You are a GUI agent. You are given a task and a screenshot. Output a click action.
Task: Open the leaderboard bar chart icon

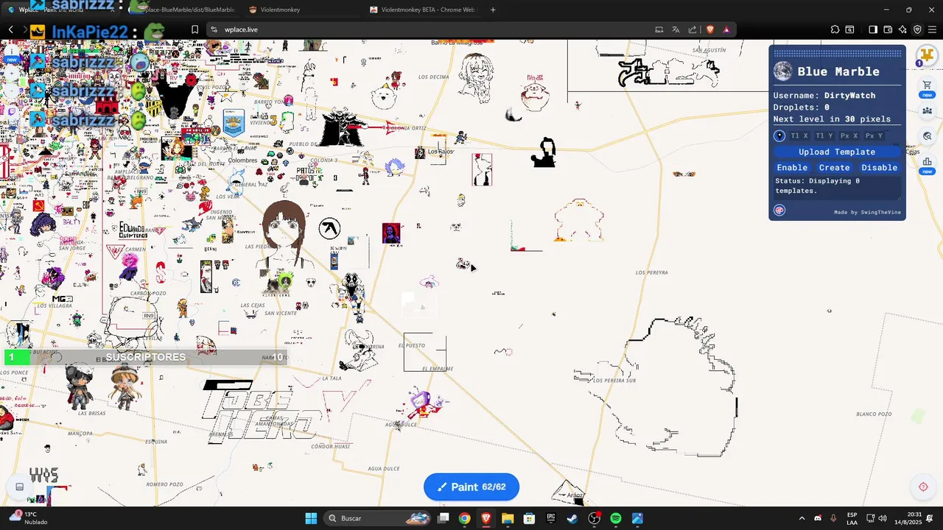(927, 162)
